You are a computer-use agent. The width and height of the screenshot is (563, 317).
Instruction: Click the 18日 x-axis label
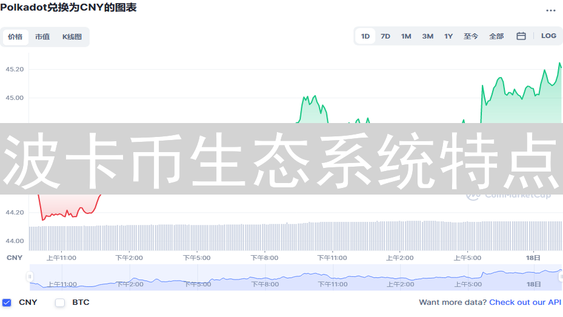[533, 258]
